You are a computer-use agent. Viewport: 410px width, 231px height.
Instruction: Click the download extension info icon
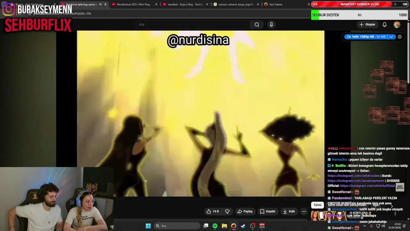click(x=400, y=37)
